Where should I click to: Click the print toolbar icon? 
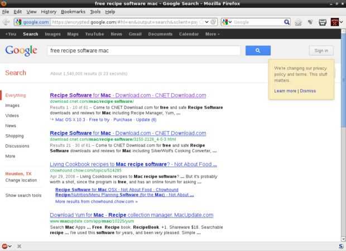[x=323, y=22]
